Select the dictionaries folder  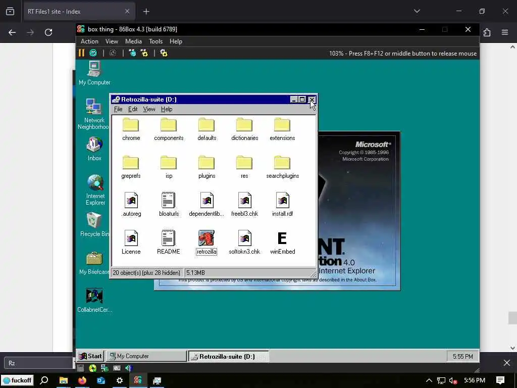(x=245, y=129)
